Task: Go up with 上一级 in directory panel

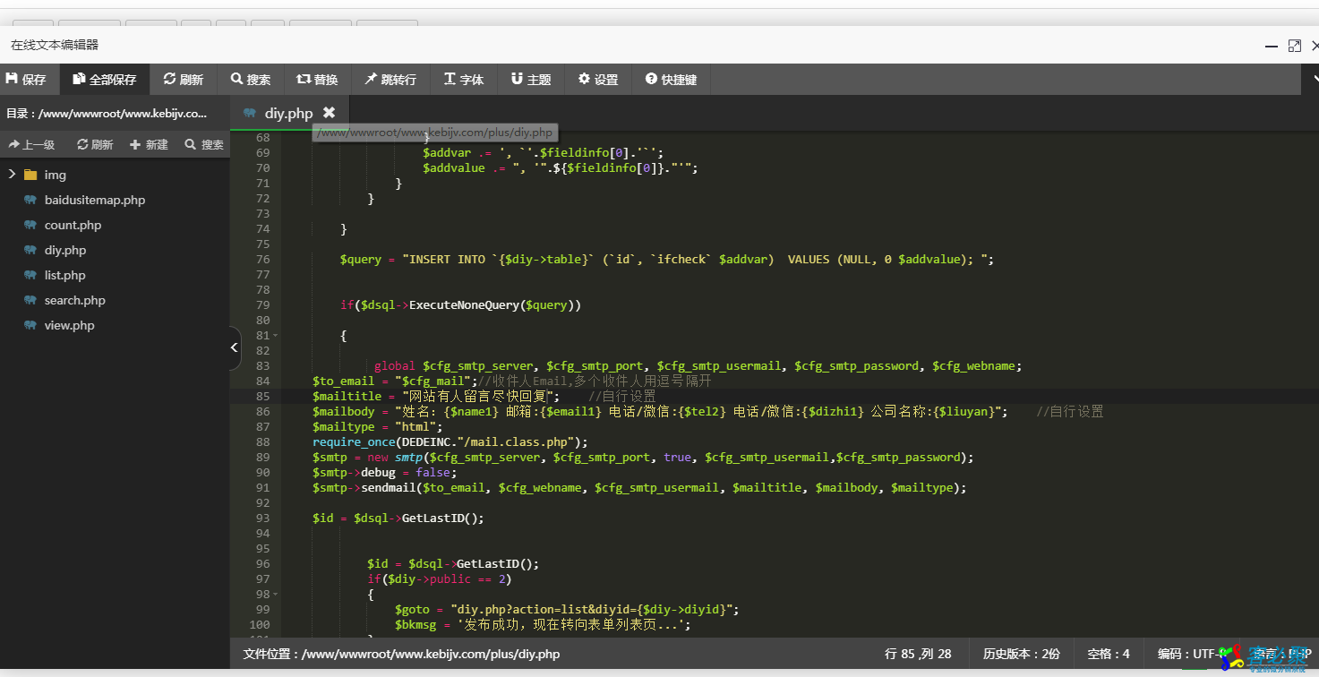Action: point(32,144)
